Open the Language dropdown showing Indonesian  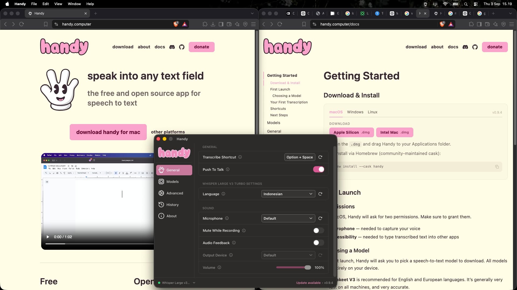(288, 194)
